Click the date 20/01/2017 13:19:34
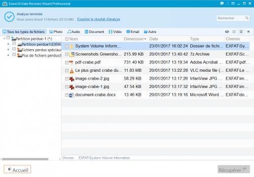254x177 pixels. click(168, 62)
